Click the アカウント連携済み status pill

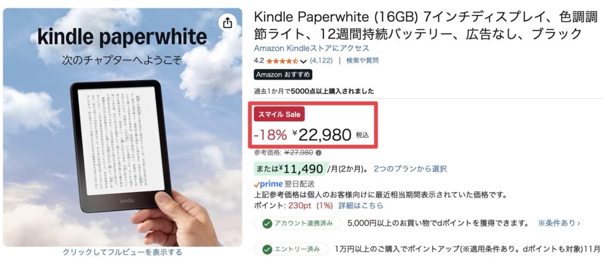coord(298,224)
